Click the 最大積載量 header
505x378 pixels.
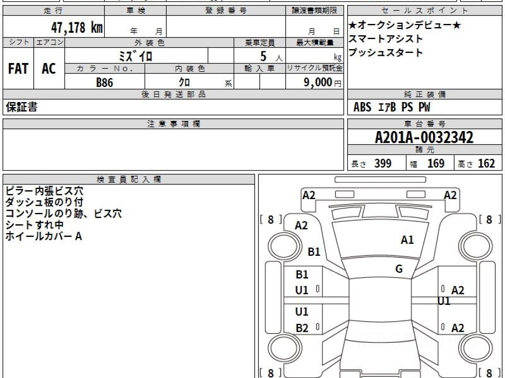315,42
